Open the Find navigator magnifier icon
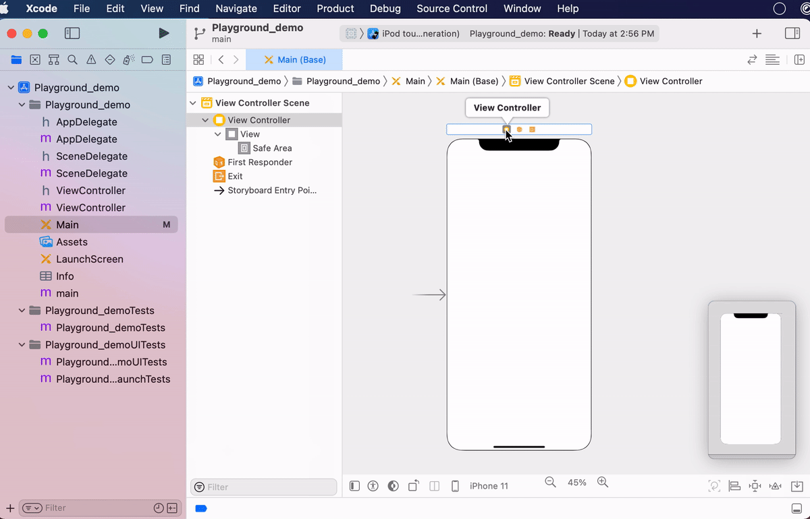 click(72, 60)
